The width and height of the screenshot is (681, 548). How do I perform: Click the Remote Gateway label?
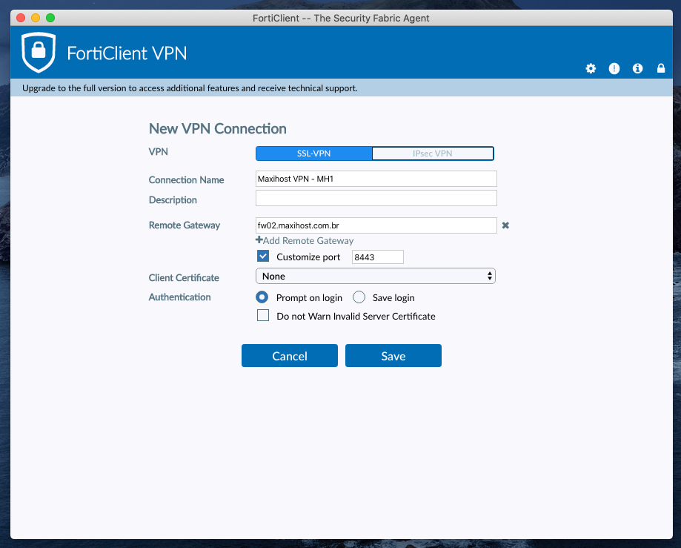click(x=185, y=225)
